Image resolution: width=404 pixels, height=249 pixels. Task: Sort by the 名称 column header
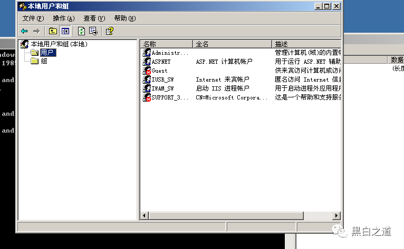(x=166, y=44)
